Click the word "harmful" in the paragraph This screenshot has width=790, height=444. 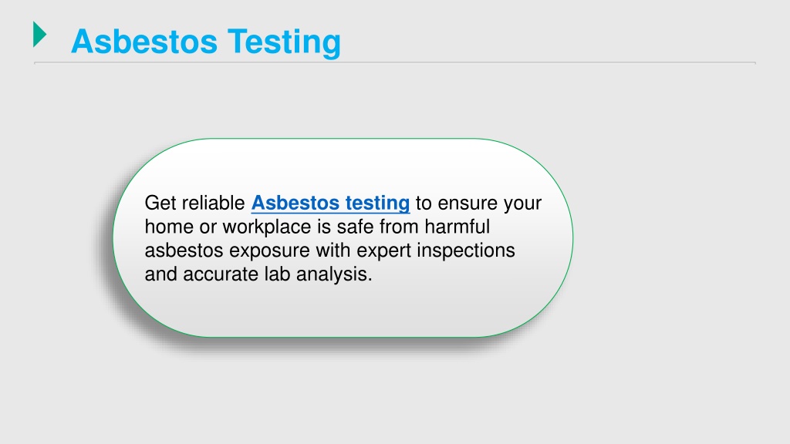pos(457,227)
